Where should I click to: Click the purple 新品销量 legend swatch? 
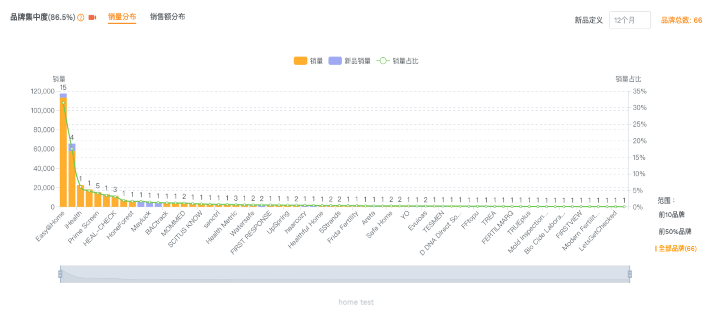[x=335, y=61]
